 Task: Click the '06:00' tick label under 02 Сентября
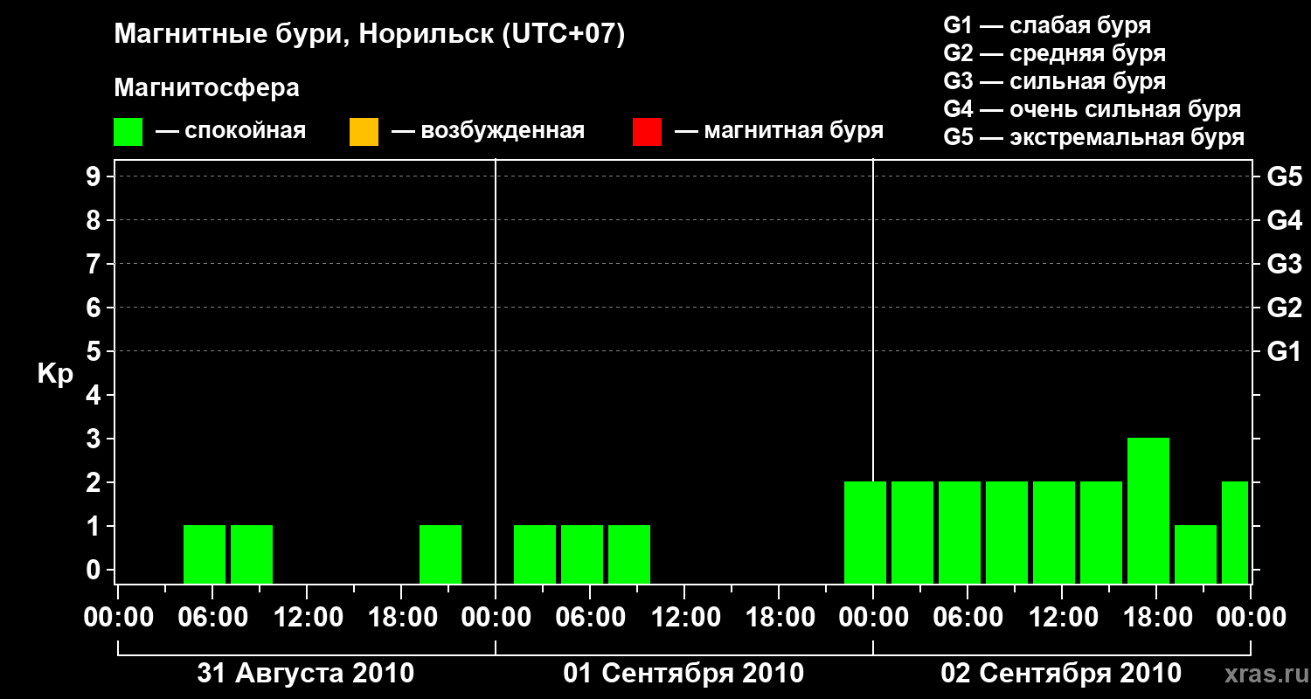pyautogui.click(x=967, y=617)
